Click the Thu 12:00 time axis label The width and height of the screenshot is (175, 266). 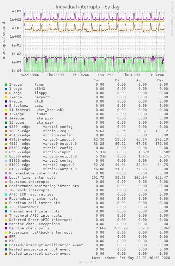point(106,75)
